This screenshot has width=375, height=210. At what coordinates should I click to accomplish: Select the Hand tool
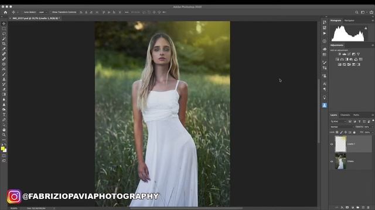coord(4,129)
